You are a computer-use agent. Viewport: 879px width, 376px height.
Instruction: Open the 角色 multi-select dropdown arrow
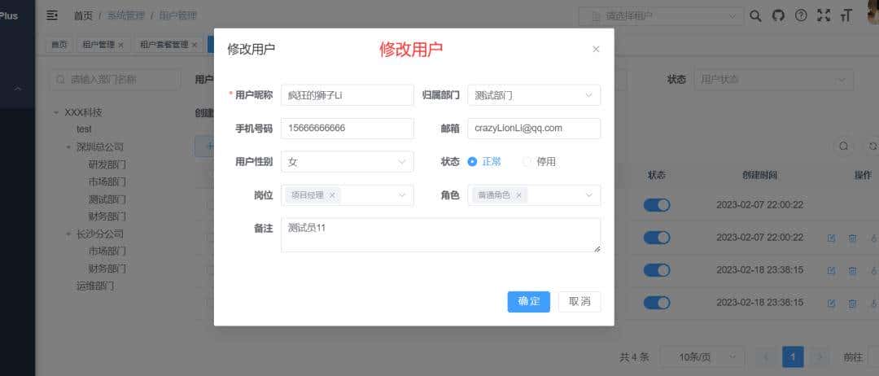[x=588, y=195]
